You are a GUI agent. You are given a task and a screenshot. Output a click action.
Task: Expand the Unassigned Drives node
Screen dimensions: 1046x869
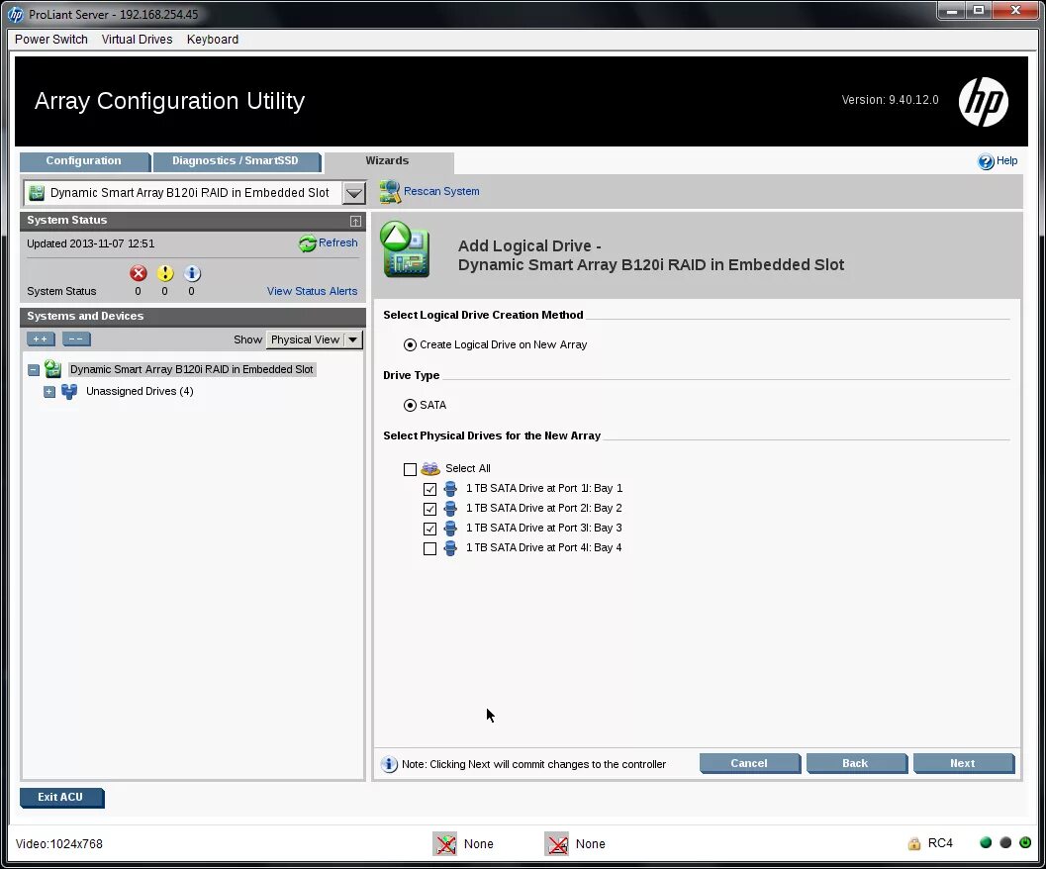(x=49, y=391)
